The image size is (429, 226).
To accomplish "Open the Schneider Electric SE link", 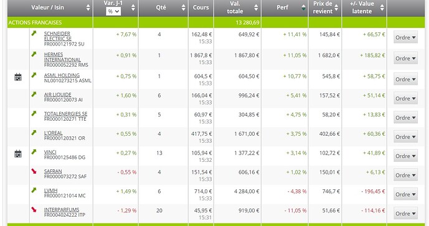I will (x=58, y=36).
